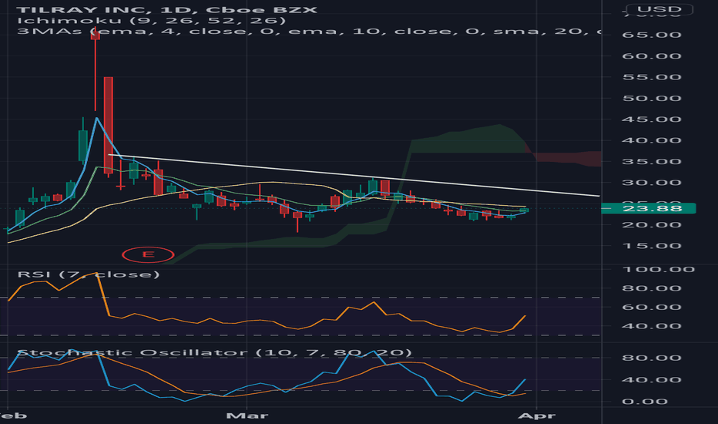Click the Mar label on time axis
718x424 pixels.
(247, 416)
